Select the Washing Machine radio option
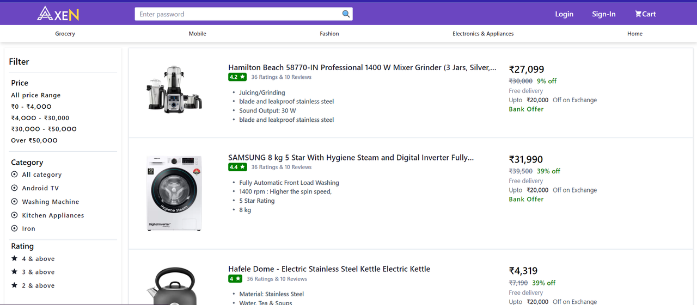This screenshot has width=697, height=305. tap(15, 202)
